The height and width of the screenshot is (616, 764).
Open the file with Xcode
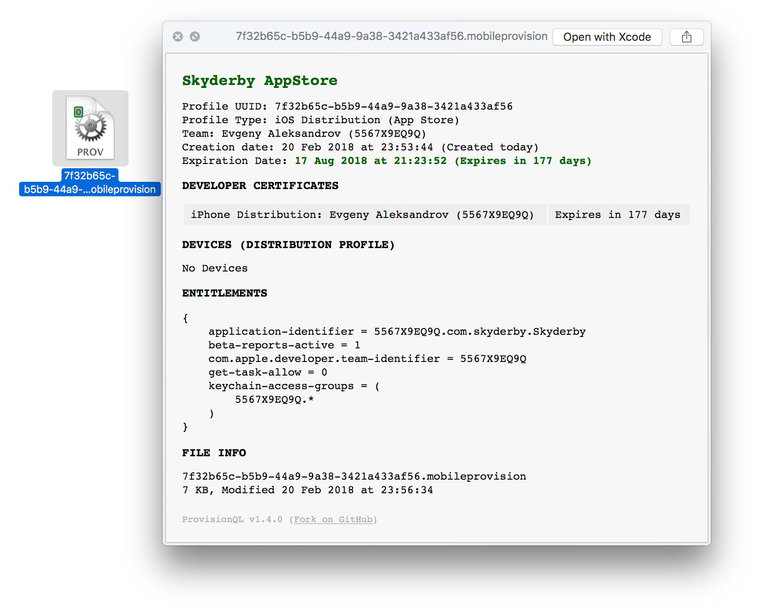pos(607,37)
